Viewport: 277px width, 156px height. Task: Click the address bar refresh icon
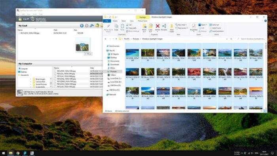point(231,39)
